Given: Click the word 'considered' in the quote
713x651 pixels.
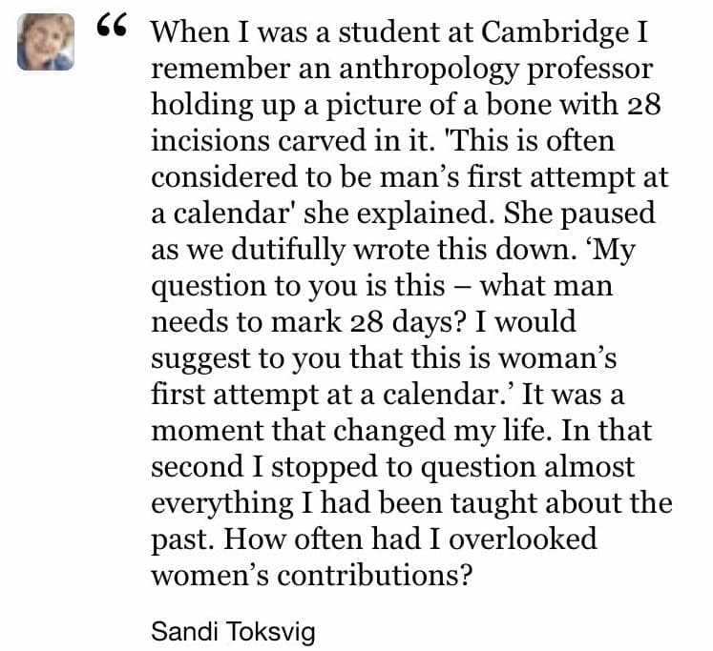Looking at the screenshot, I should pyautogui.click(x=223, y=176).
